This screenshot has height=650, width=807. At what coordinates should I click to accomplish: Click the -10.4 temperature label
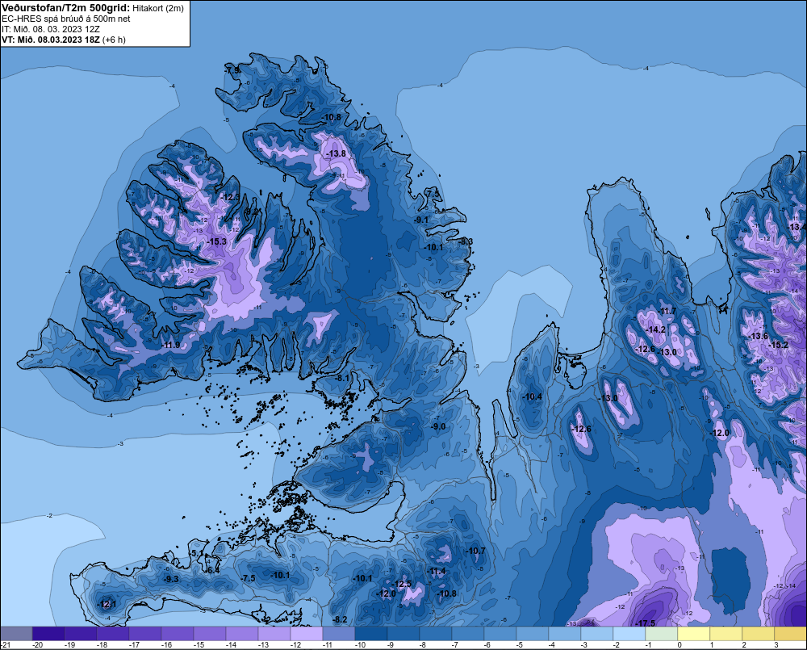tap(532, 396)
